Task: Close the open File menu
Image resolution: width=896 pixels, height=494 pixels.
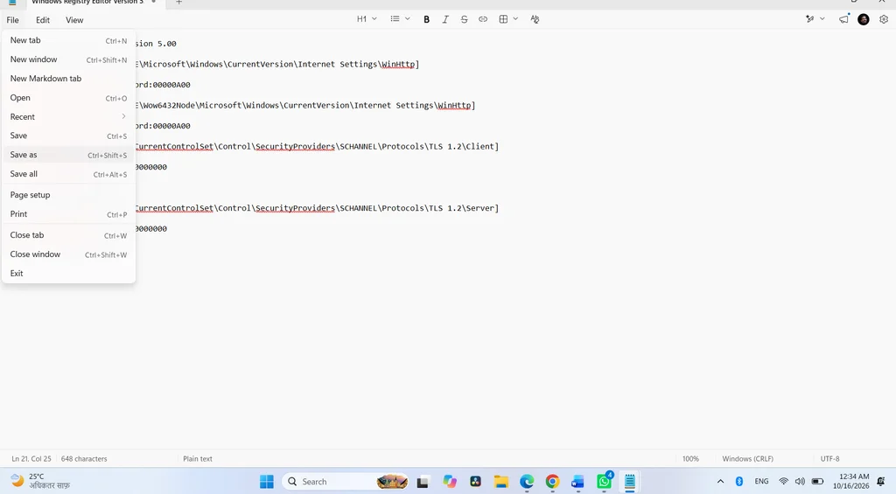Action: tap(12, 20)
